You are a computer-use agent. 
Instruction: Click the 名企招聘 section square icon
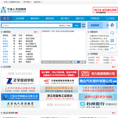pos(2,67)
